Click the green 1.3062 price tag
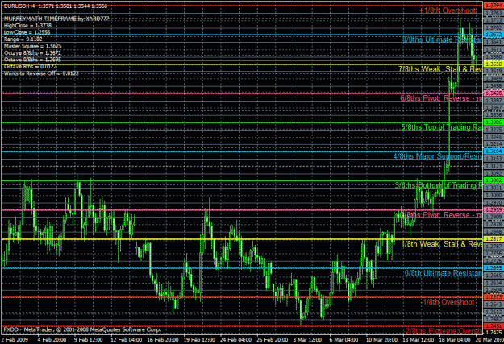 click(494, 180)
